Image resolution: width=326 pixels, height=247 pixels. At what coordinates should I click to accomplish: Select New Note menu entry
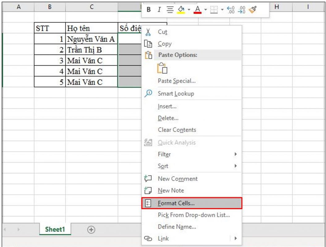(192, 190)
